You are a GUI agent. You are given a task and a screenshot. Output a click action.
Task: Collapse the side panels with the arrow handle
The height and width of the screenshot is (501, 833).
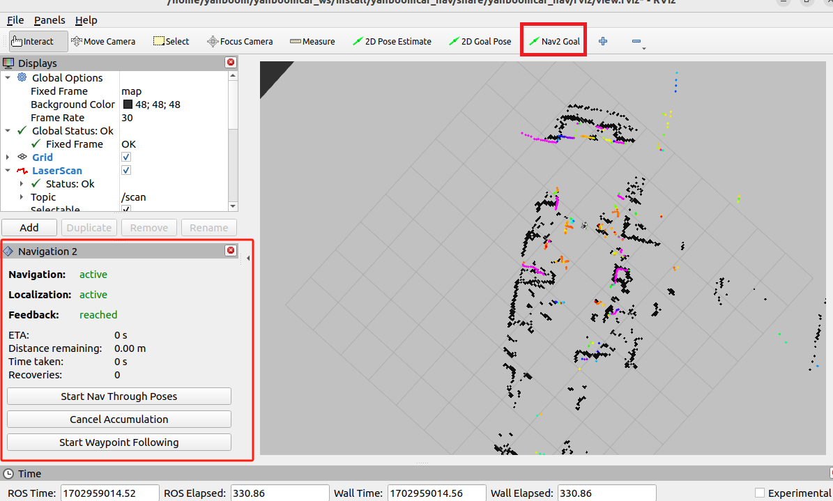click(x=248, y=259)
